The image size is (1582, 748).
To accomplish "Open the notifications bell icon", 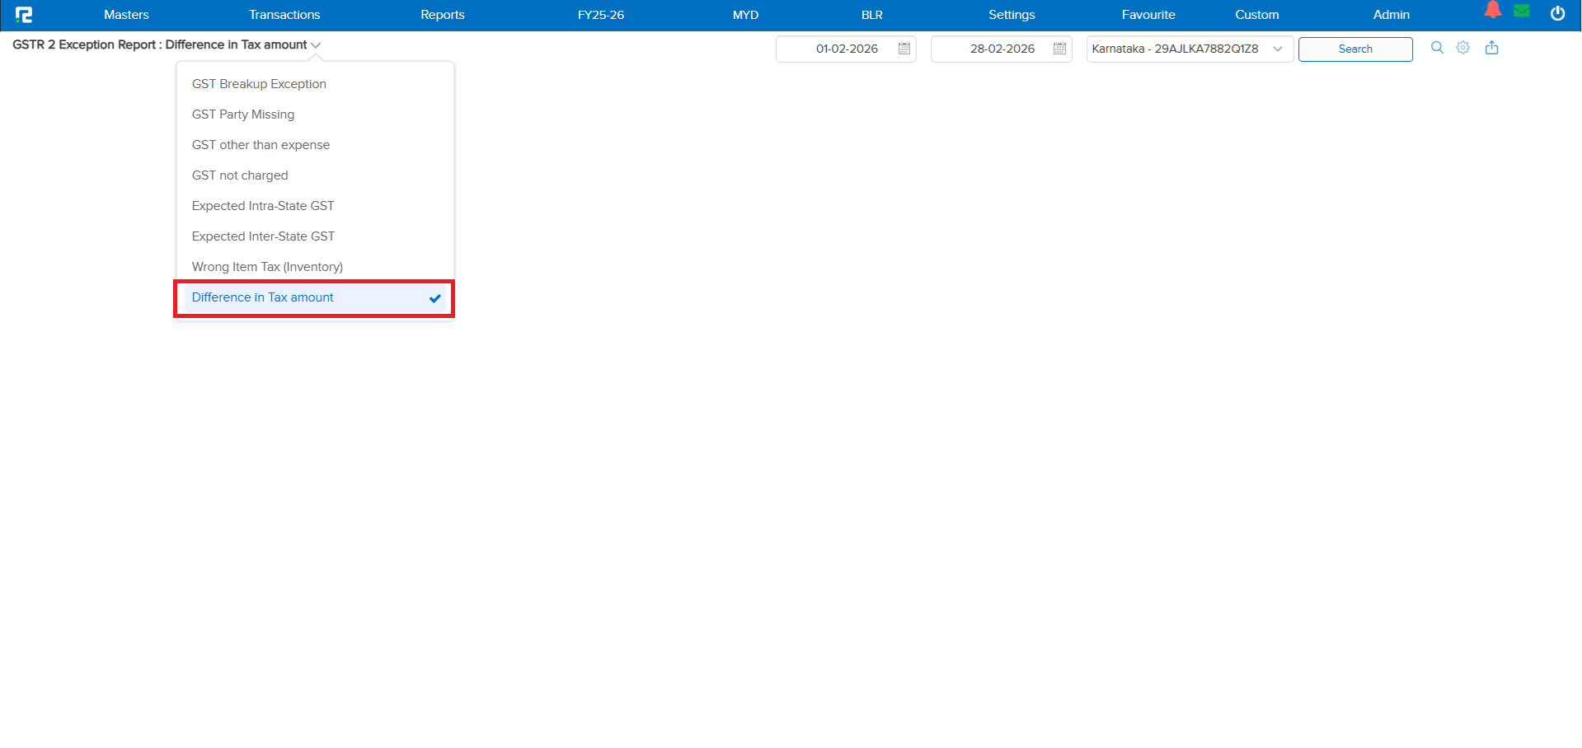I will pos(1493,11).
